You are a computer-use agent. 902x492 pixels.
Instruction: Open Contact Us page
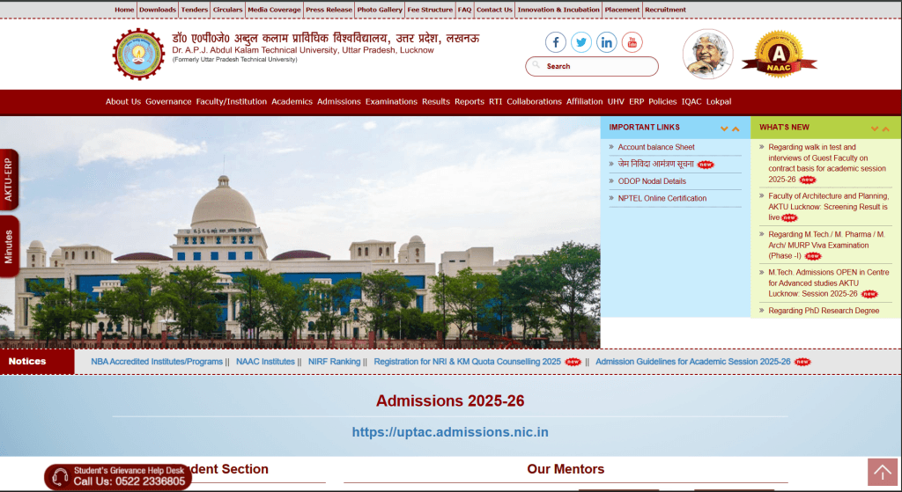[x=494, y=10]
